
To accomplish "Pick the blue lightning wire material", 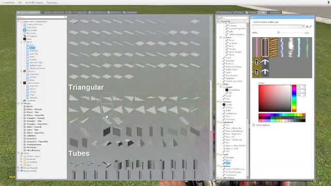I will point(282,48).
